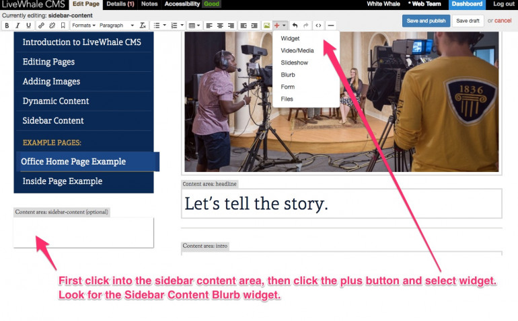
Task: Click the LiveWhale CMS logo
Action: (34, 4)
